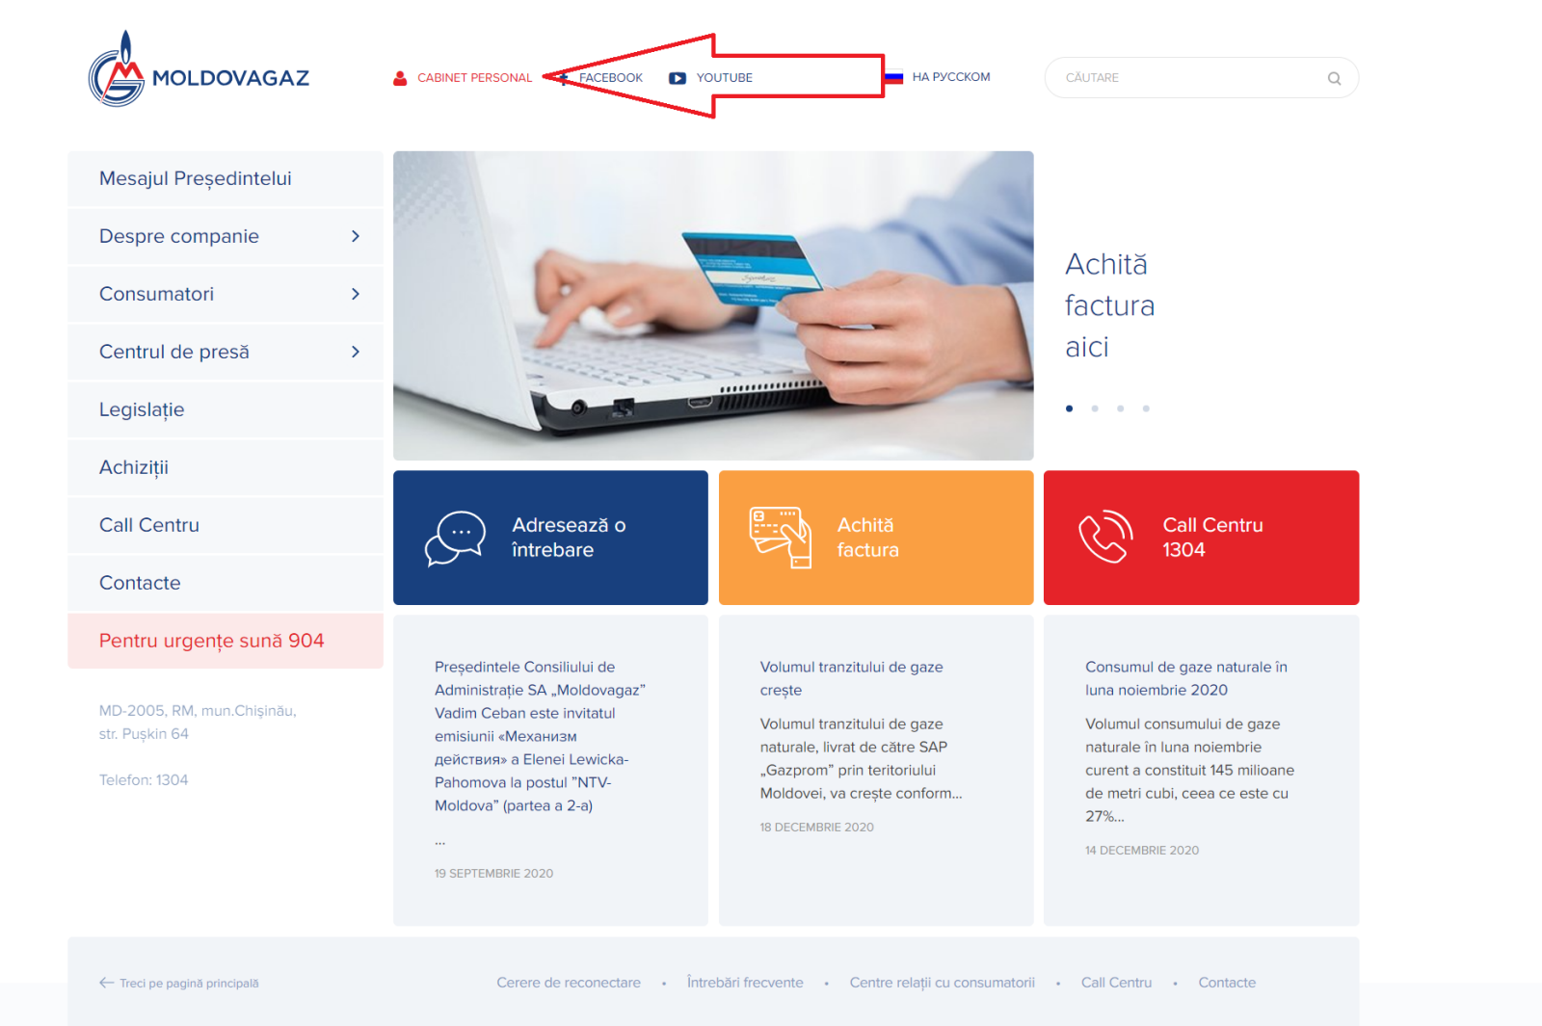
Task: Click the chat bubble icon
Action: (455, 538)
